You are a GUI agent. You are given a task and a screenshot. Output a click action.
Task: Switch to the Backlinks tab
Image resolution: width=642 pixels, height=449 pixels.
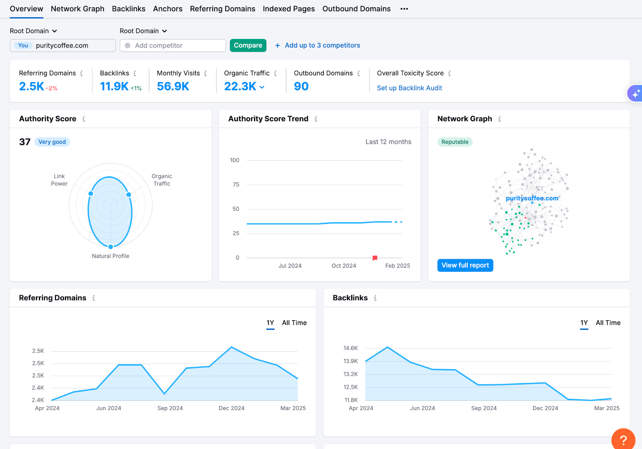pyautogui.click(x=128, y=9)
